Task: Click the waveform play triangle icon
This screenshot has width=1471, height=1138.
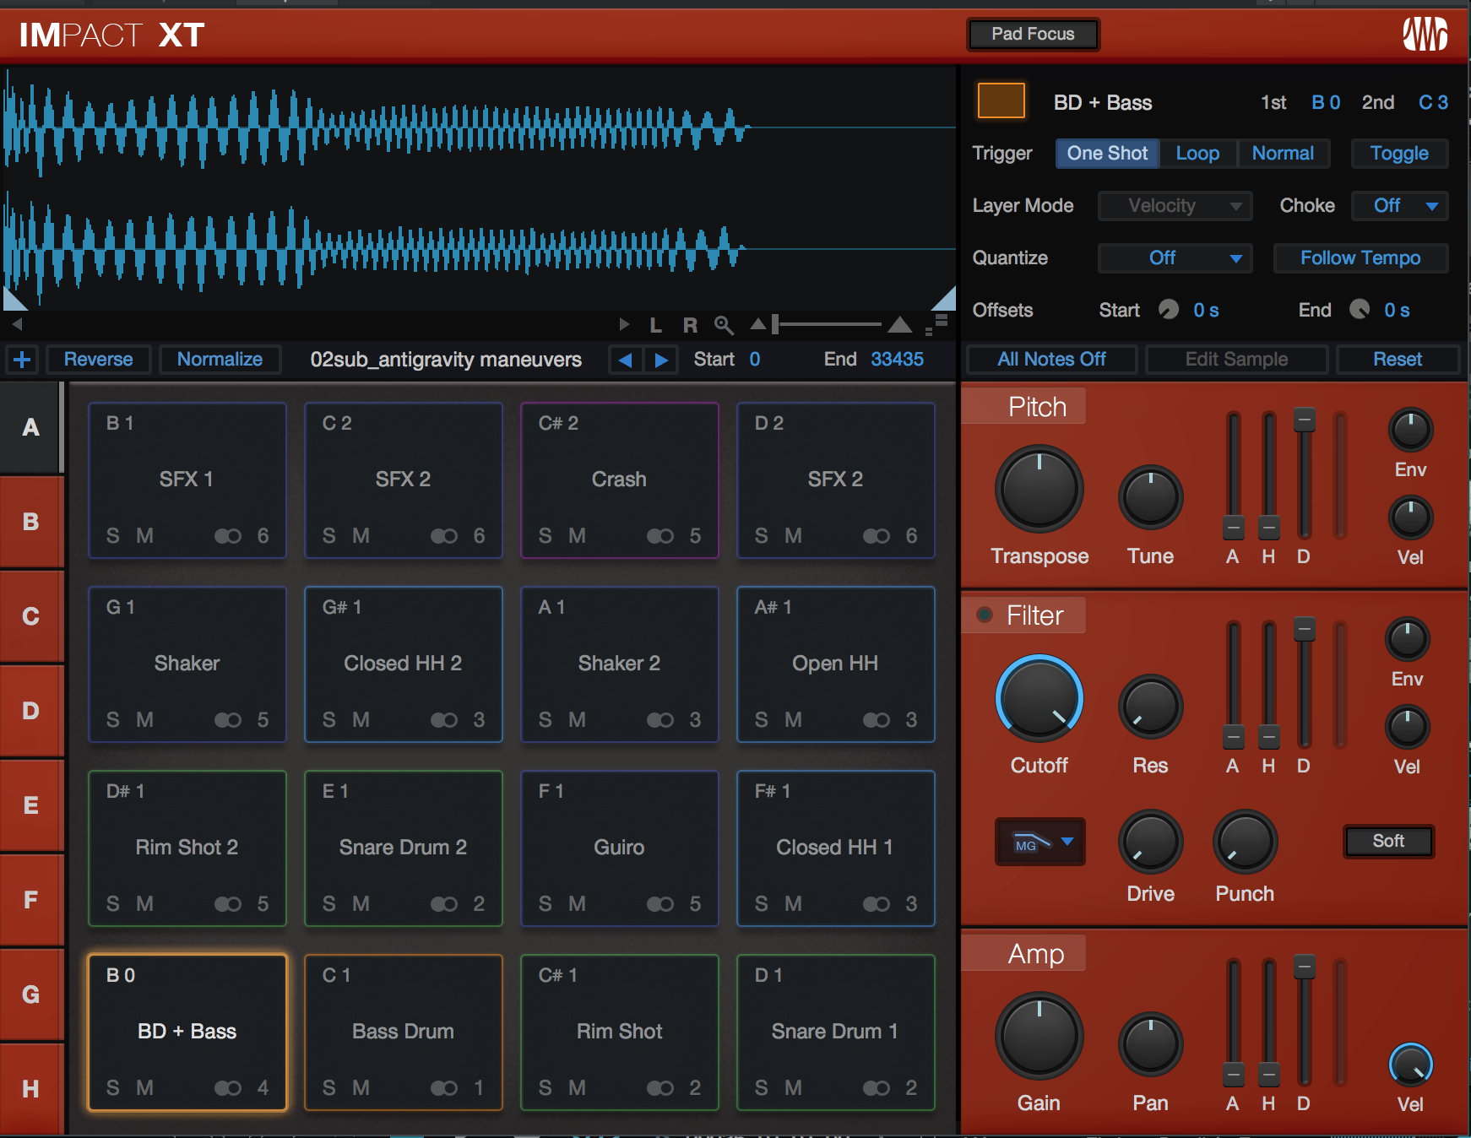Action: pyautogui.click(x=624, y=324)
